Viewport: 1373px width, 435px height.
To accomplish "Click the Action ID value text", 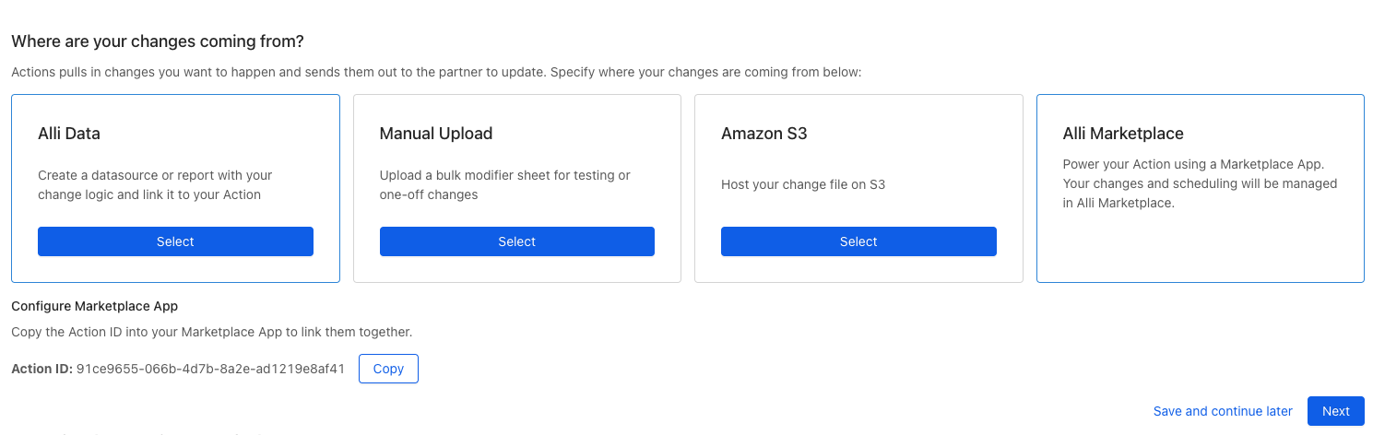I will pyautogui.click(x=210, y=369).
